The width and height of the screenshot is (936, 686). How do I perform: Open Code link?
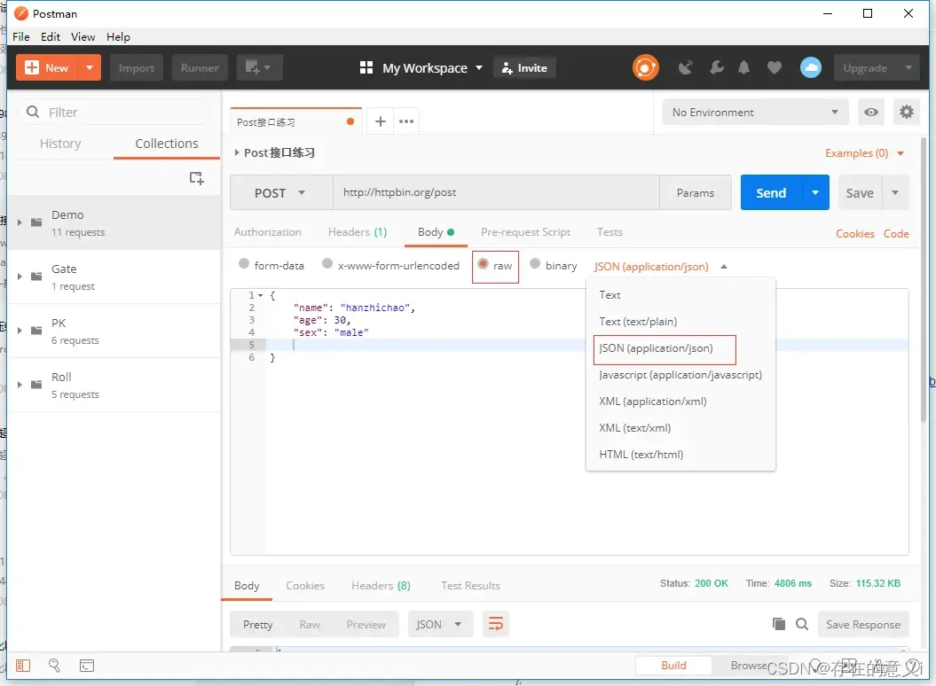(896, 234)
